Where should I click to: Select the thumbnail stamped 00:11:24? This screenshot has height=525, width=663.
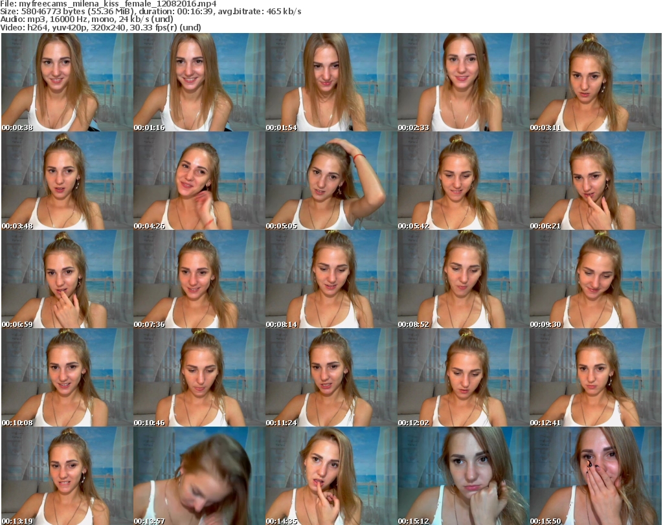point(331,377)
